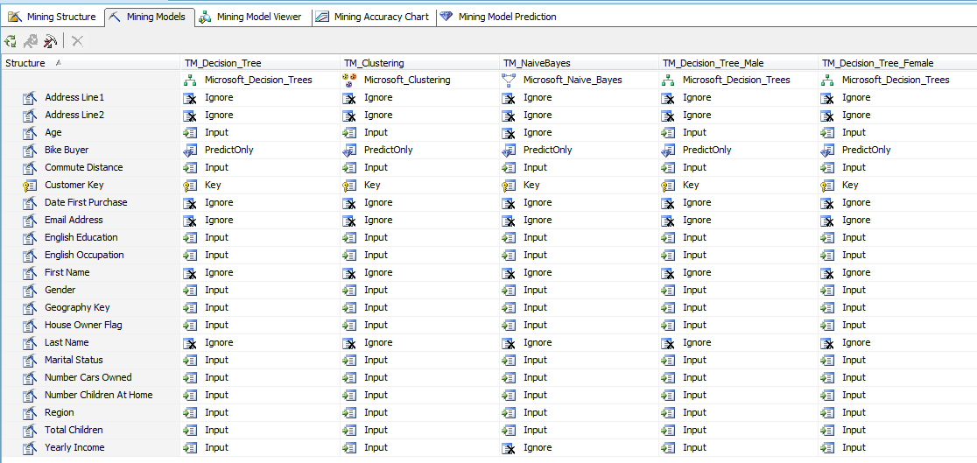The width and height of the screenshot is (977, 463).
Task: Click the Bike Buyer structure column icon
Action: coord(31,151)
